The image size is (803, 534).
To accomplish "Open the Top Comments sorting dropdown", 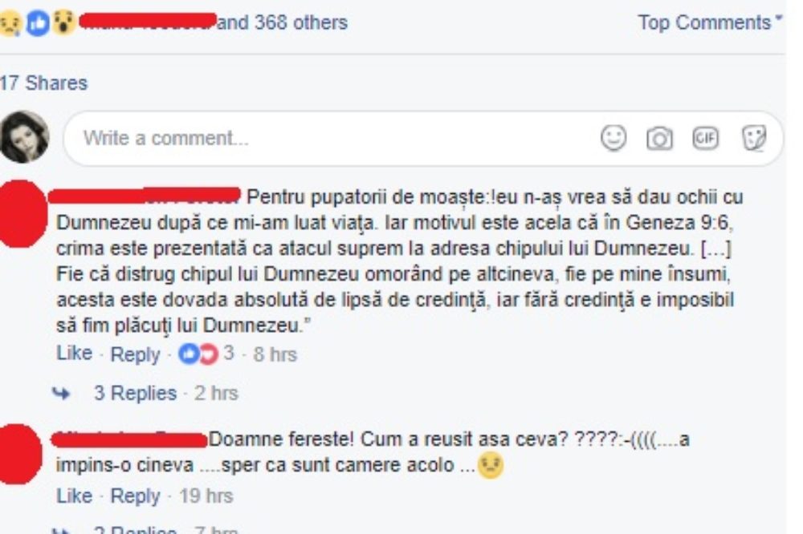I will click(x=709, y=22).
